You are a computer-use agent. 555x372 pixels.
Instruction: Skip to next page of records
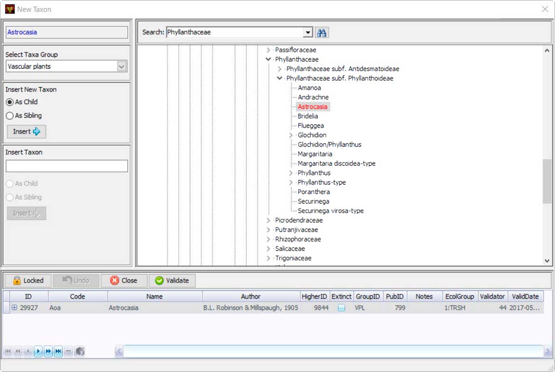point(48,351)
